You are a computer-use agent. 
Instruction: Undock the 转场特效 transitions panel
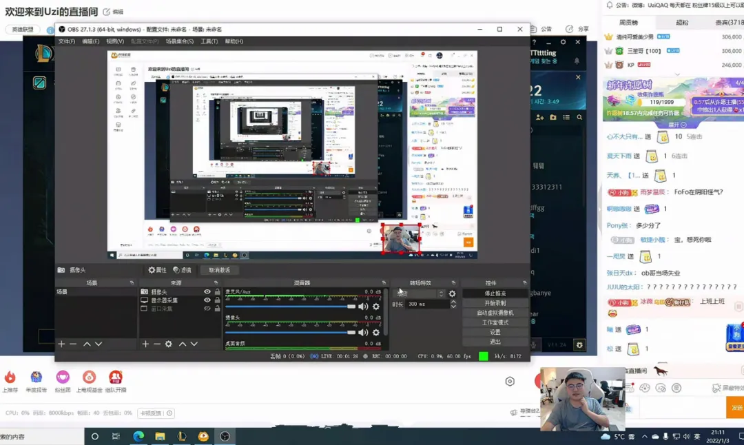pyautogui.click(x=453, y=282)
